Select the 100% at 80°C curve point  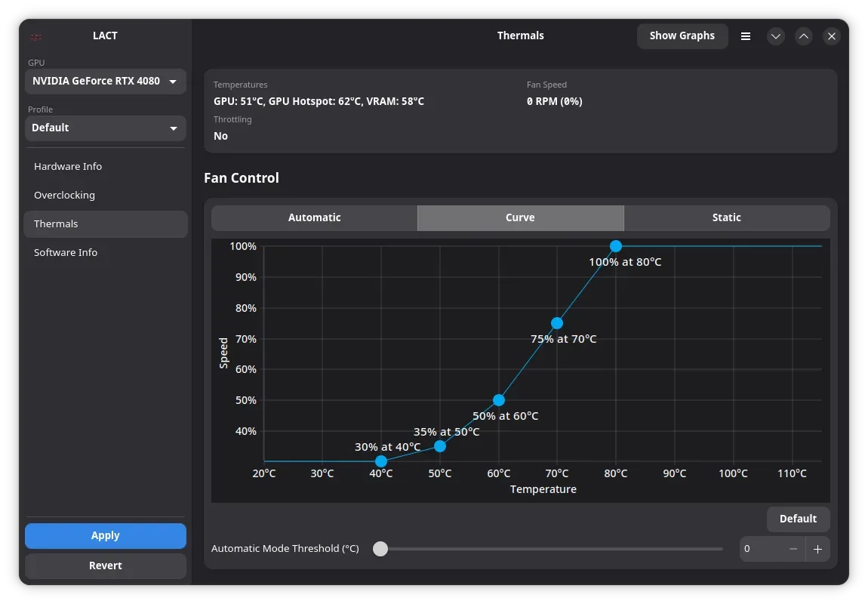click(616, 246)
